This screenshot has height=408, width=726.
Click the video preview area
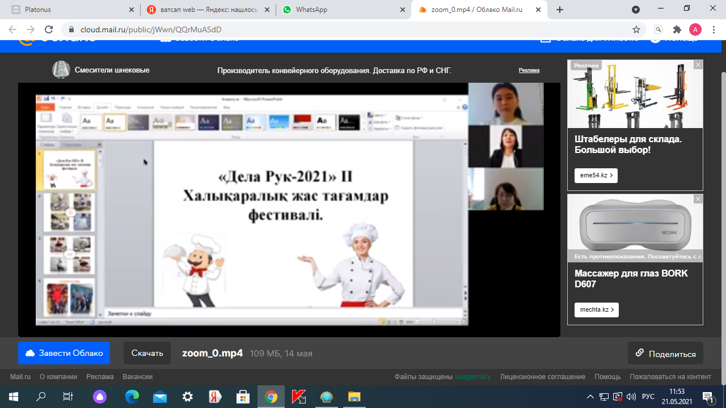pyautogui.click(x=289, y=210)
